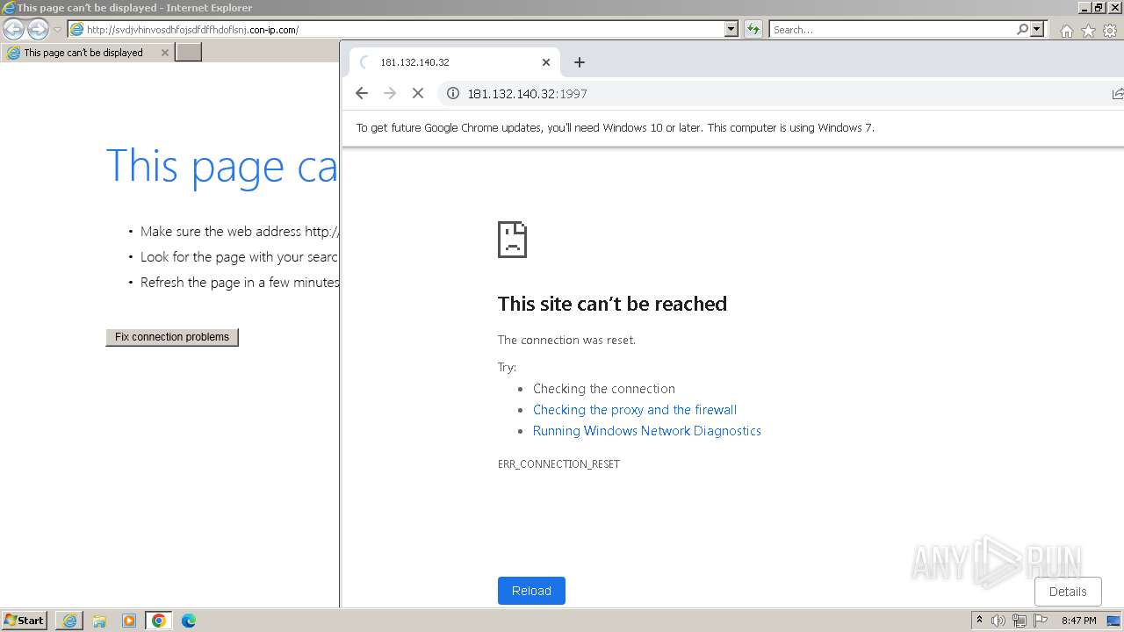The image size is (1124, 632).
Task: Select the 'This page can't be displayed' tab
Action: 86,53
